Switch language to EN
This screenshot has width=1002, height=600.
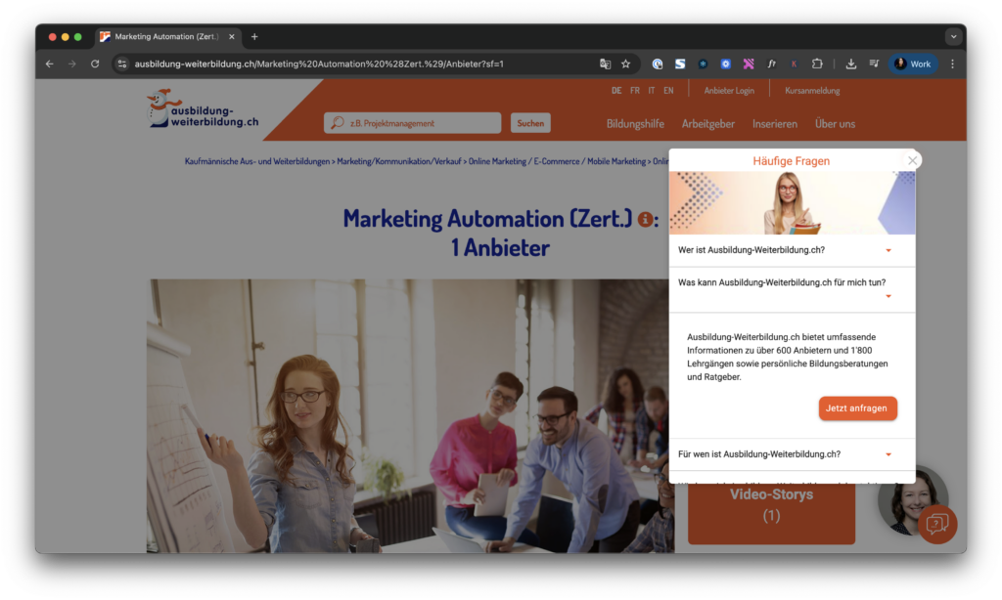point(669,90)
